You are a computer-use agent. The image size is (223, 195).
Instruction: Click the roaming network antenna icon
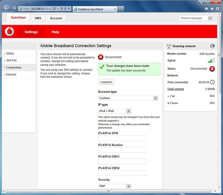tap(169, 46)
